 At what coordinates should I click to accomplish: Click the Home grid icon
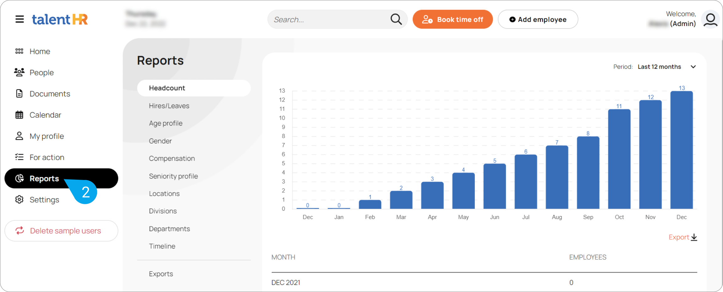click(19, 51)
